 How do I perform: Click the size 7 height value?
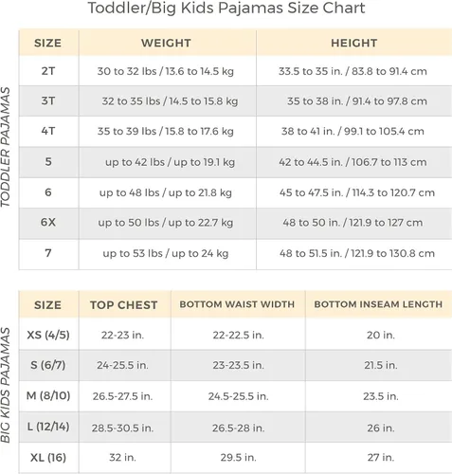[x=357, y=253]
